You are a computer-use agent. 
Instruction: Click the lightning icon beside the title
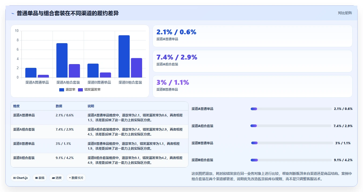click(13, 13)
